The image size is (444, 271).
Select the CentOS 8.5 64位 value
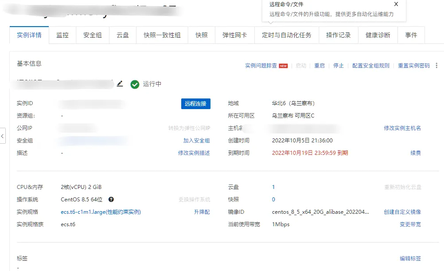coord(82,199)
